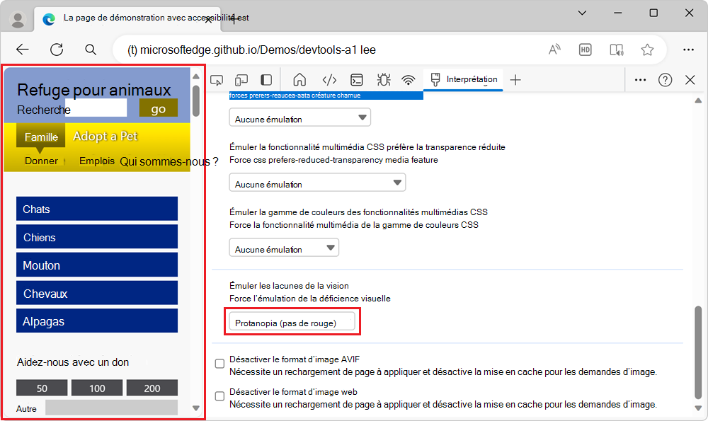
Task: Expand the color gamut Aucune émulation dropdown
Action: tap(283, 247)
